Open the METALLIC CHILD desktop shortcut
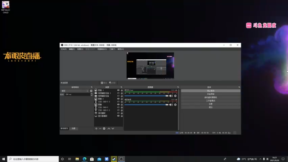 coord(6,7)
